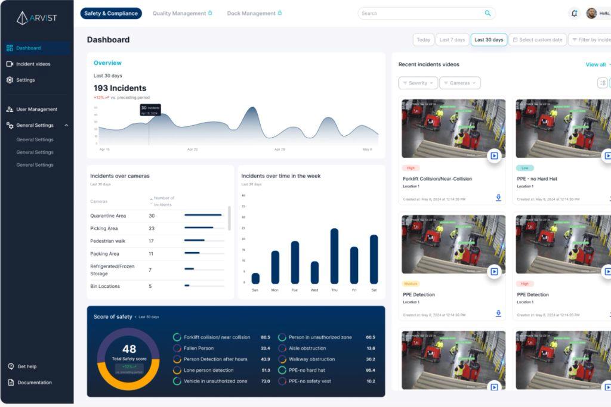This screenshot has width=611, height=407.
Task: Select the Last 30 days range
Action: click(x=489, y=40)
